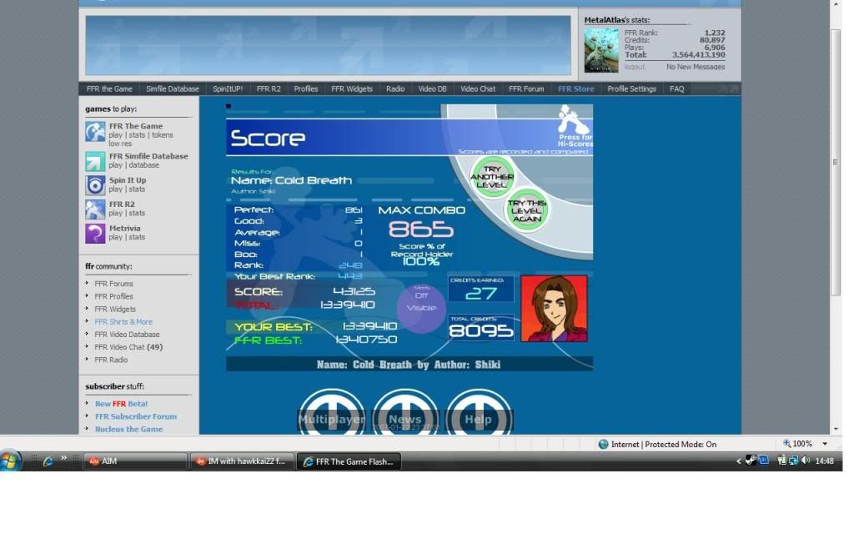Go to Profile Settings in the navigation bar
Image resolution: width=854 pixels, height=534 pixels.
click(x=631, y=88)
